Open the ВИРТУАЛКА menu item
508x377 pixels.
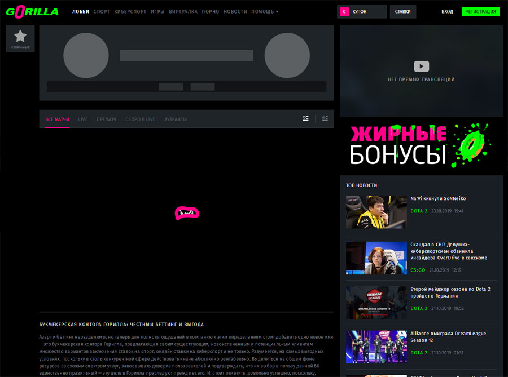click(x=183, y=12)
